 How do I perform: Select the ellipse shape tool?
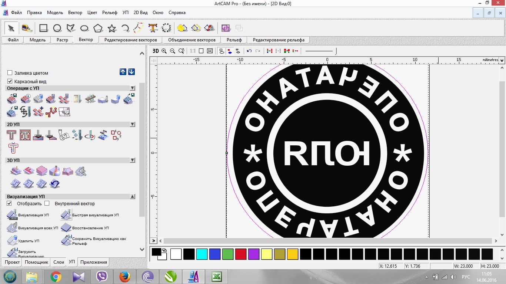point(84,28)
